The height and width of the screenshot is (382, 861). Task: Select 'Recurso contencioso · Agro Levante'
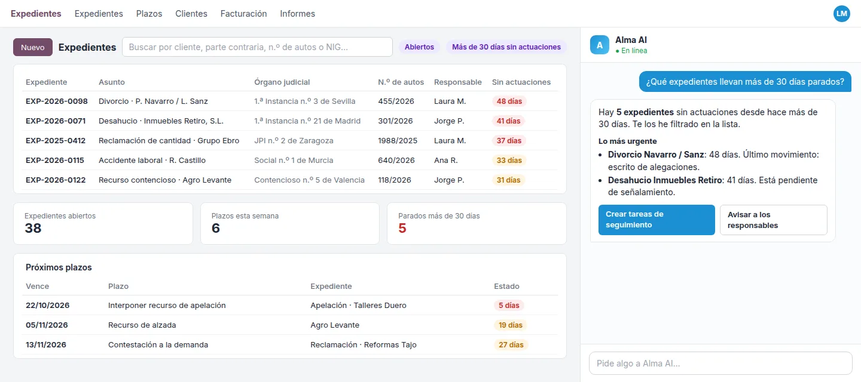click(165, 180)
